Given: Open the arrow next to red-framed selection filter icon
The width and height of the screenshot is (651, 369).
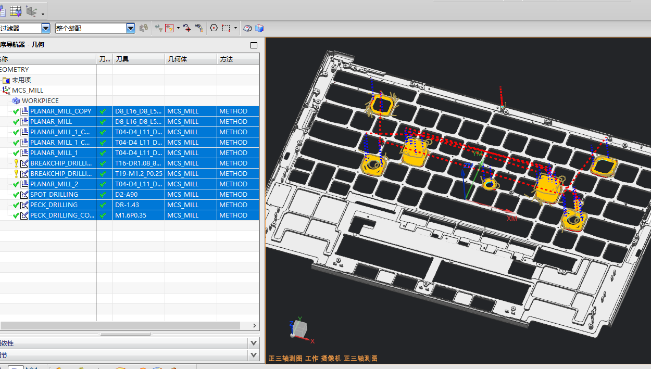Looking at the screenshot, I should point(178,28).
